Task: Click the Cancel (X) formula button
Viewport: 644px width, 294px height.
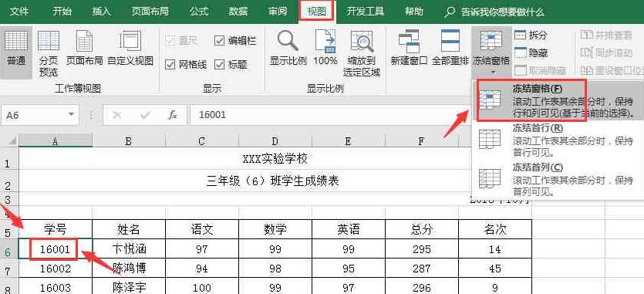Action: 117,115
